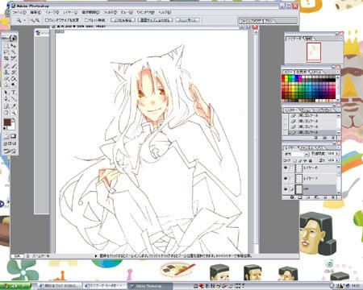Screen dimensions: 363x290
Task: Click the ピクセル等倍 button
Action: tap(123, 20)
